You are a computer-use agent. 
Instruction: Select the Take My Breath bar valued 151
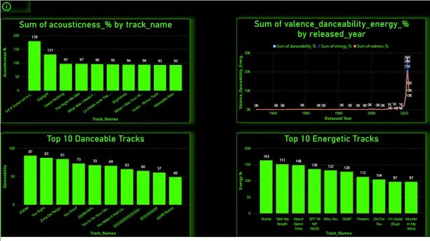point(282,189)
